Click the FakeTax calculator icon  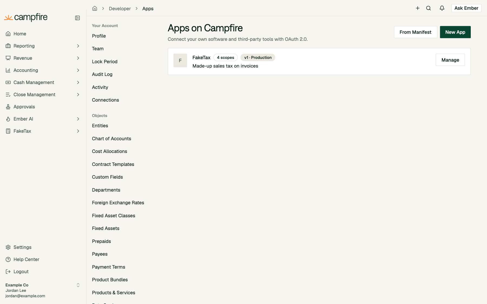[8, 131]
